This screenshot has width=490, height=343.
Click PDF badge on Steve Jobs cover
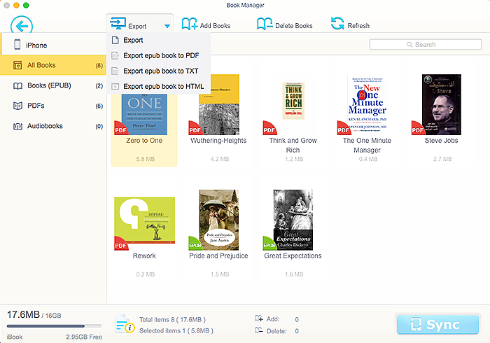pyautogui.click(x=418, y=129)
